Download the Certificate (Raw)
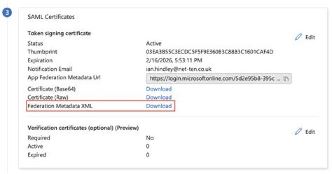Image resolution: width=332 pixels, height=174 pixels. click(x=159, y=97)
